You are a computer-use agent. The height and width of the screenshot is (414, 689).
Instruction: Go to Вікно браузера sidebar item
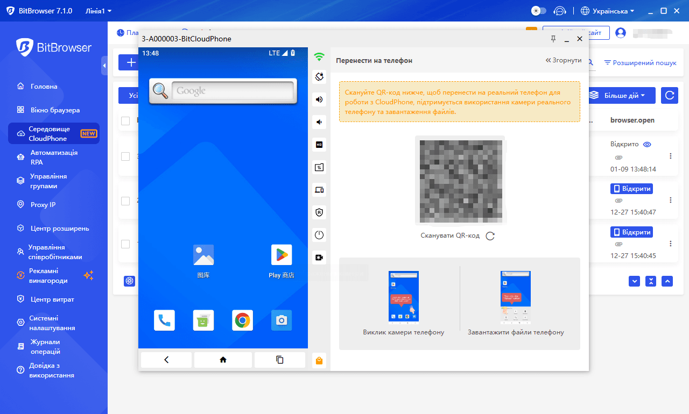55,110
